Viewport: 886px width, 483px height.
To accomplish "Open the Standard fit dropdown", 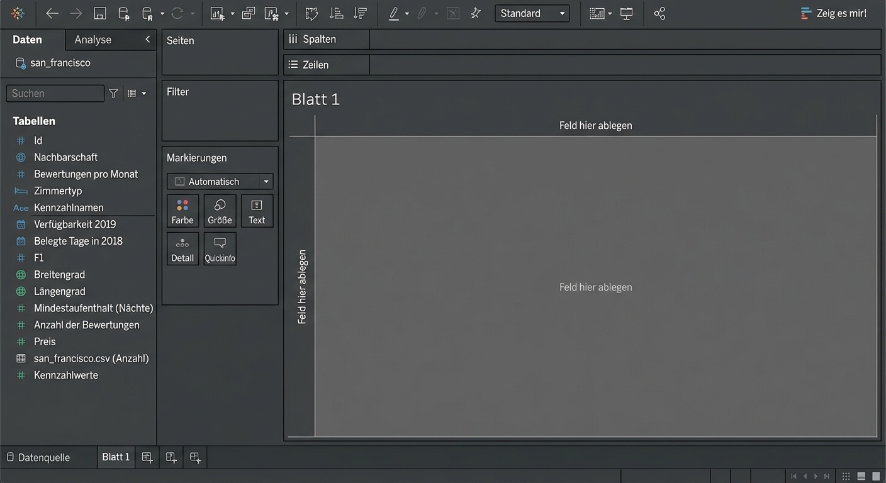I will coord(532,14).
